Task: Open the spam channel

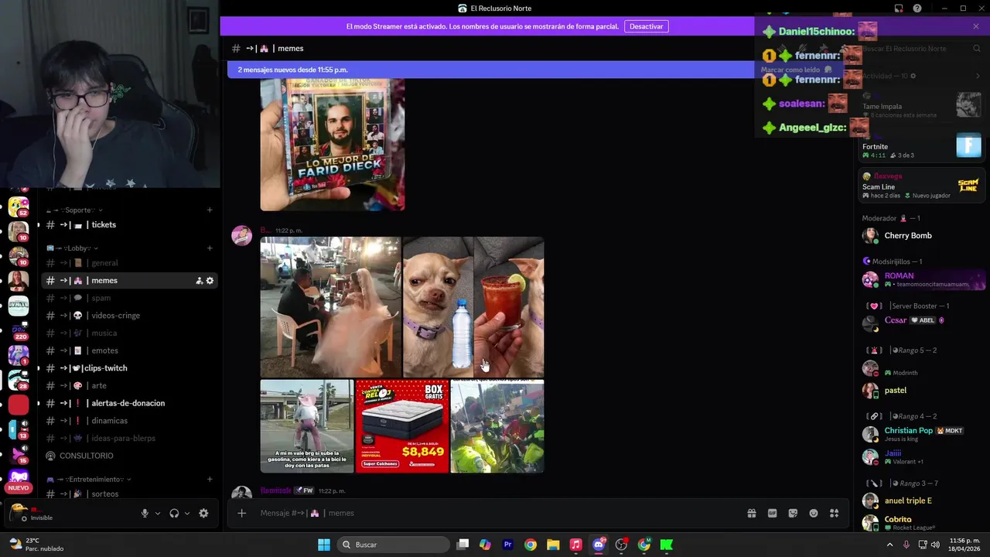Action: [130, 298]
